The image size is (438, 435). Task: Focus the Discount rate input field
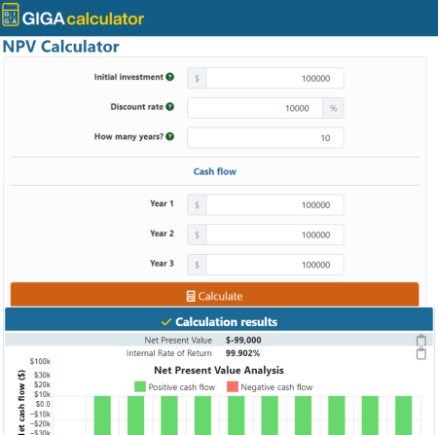[x=255, y=108]
